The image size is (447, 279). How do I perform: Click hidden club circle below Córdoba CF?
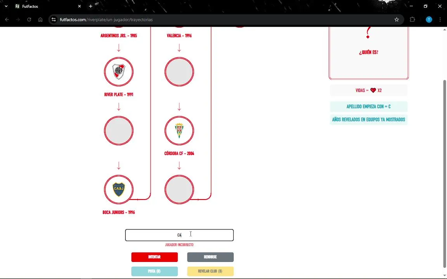(x=179, y=189)
